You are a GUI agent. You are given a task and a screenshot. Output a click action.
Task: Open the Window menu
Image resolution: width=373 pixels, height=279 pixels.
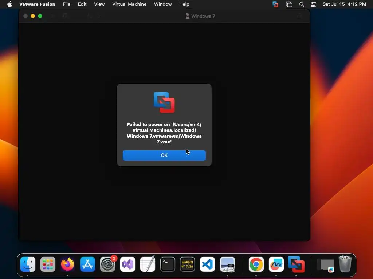coord(163,4)
